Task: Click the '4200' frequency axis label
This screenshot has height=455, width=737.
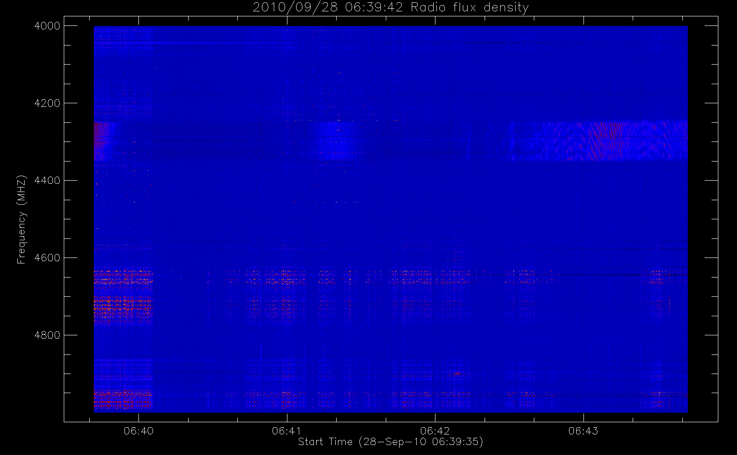Action: (x=47, y=103)
